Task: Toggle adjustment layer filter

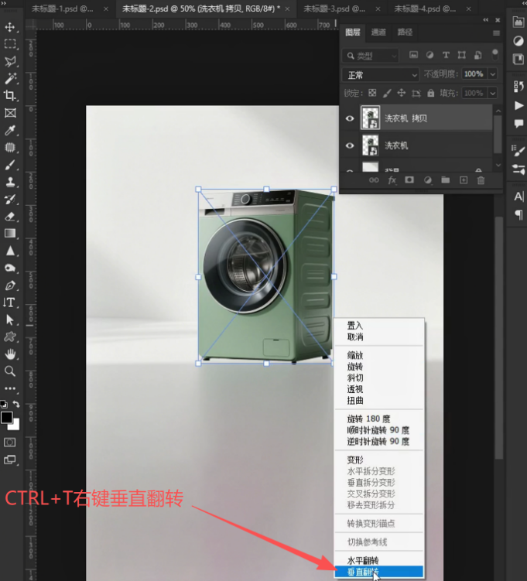Action: [429, 55]
